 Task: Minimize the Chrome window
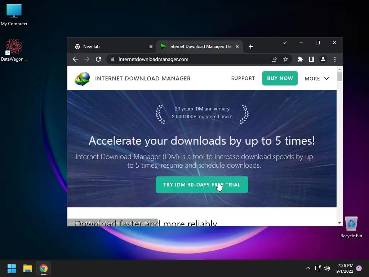click(x=301, y=43)
